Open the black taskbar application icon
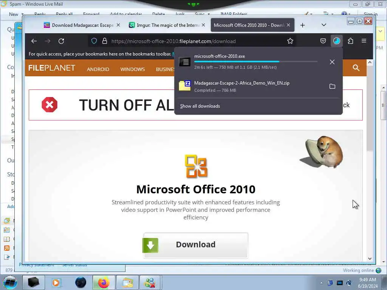The image size is (387, 290). (34, 282)
